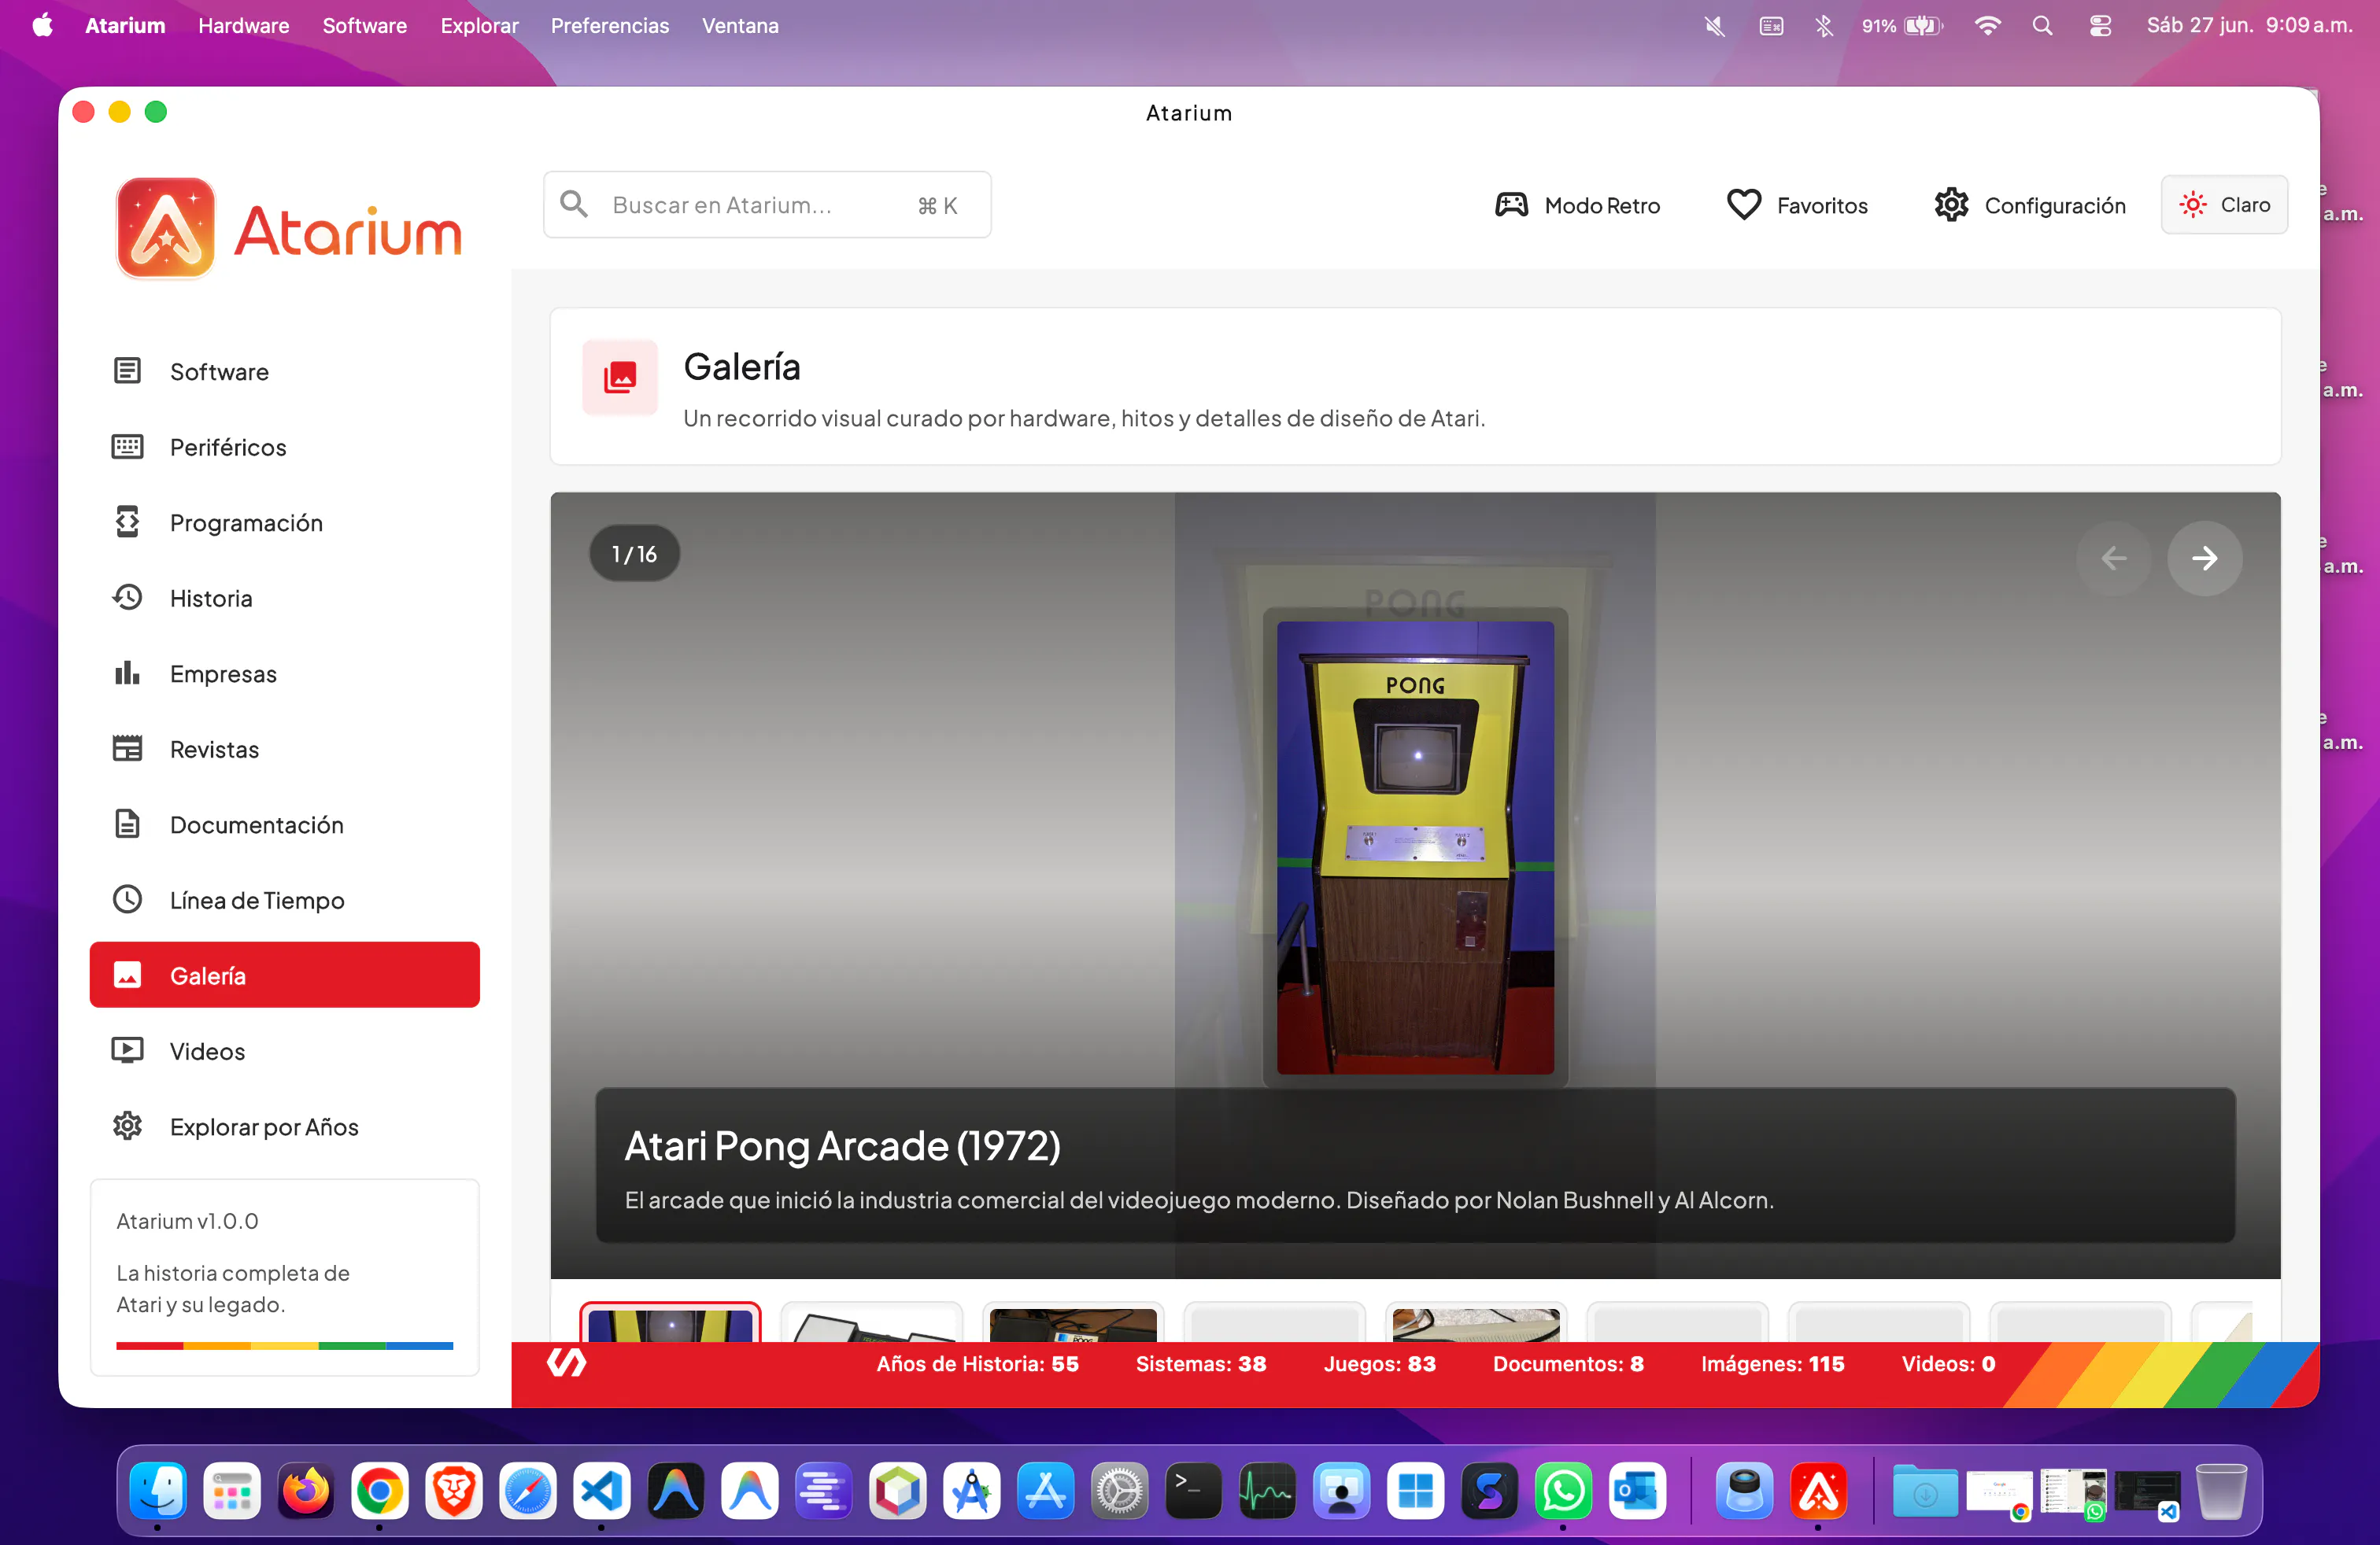Open the Wi-Fi menu bar icon
This screenshot has height=1545, width=2380.
1987,25
